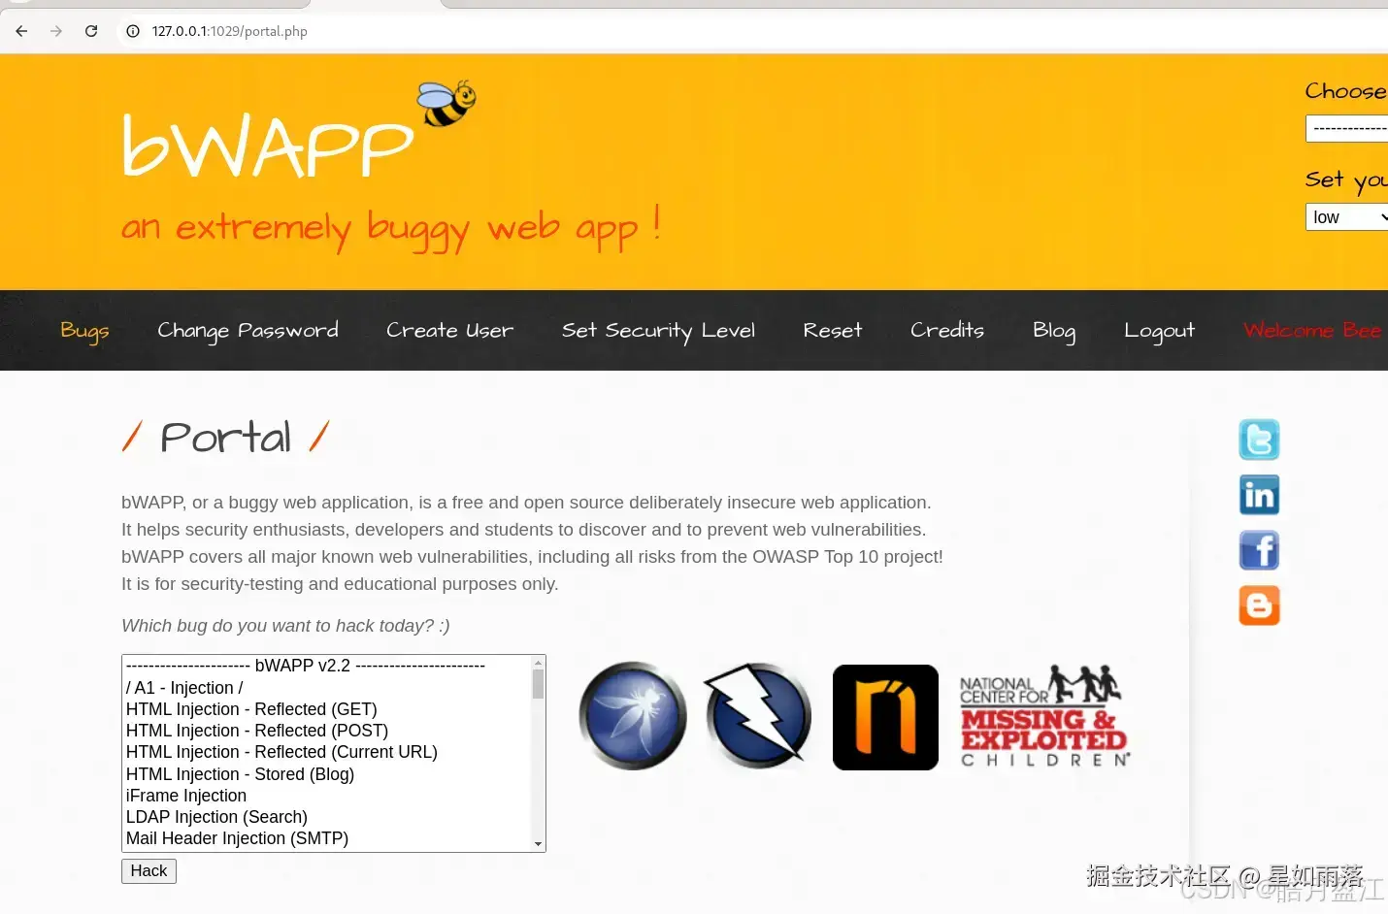Select HTML Injection - Reflected (POST)
This screenshot has height=914, width=1388.
(257, 731)
